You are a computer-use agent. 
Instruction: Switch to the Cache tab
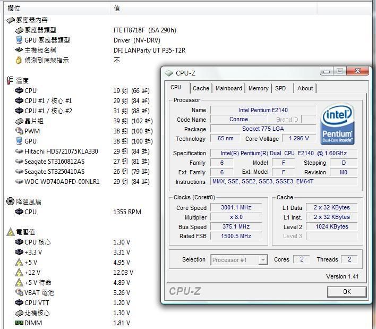coord(201,88)
